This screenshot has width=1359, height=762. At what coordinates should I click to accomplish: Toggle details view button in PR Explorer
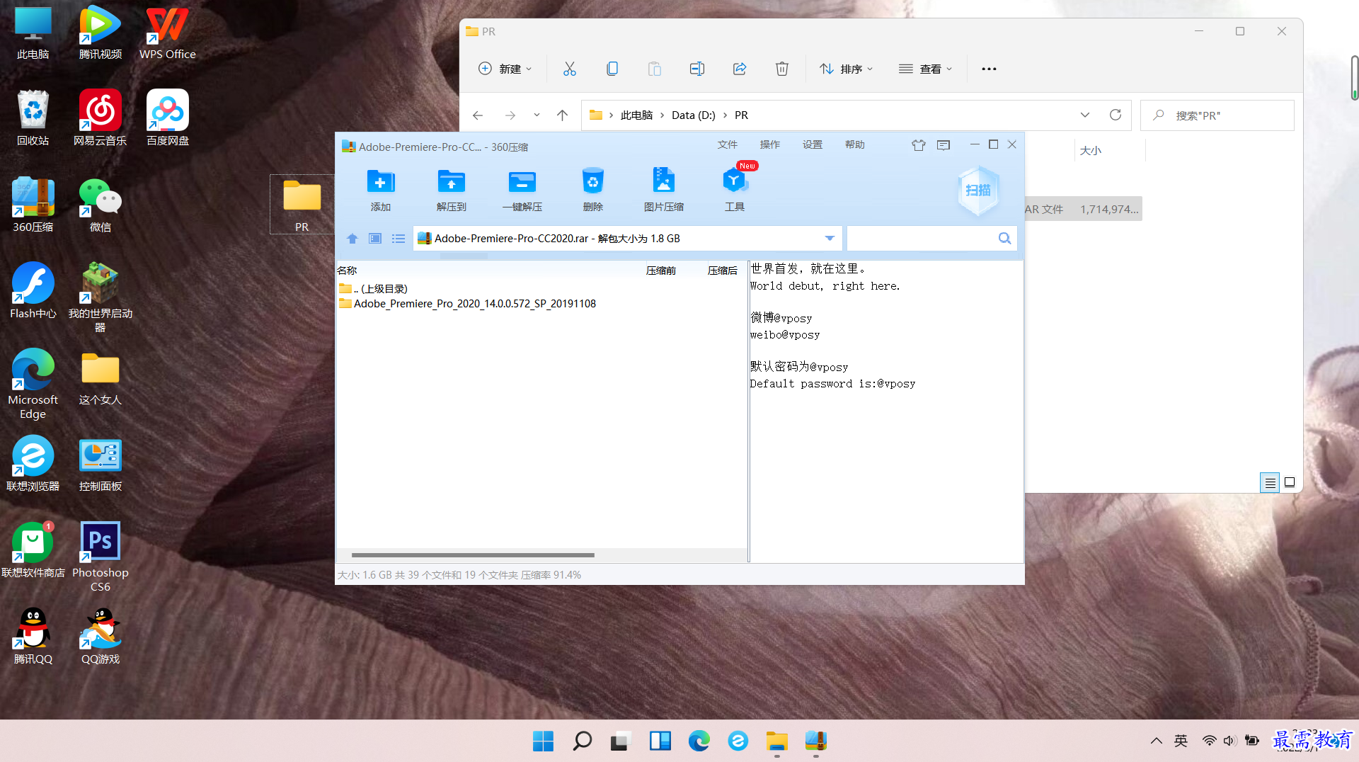click(x=1270, y=483)
